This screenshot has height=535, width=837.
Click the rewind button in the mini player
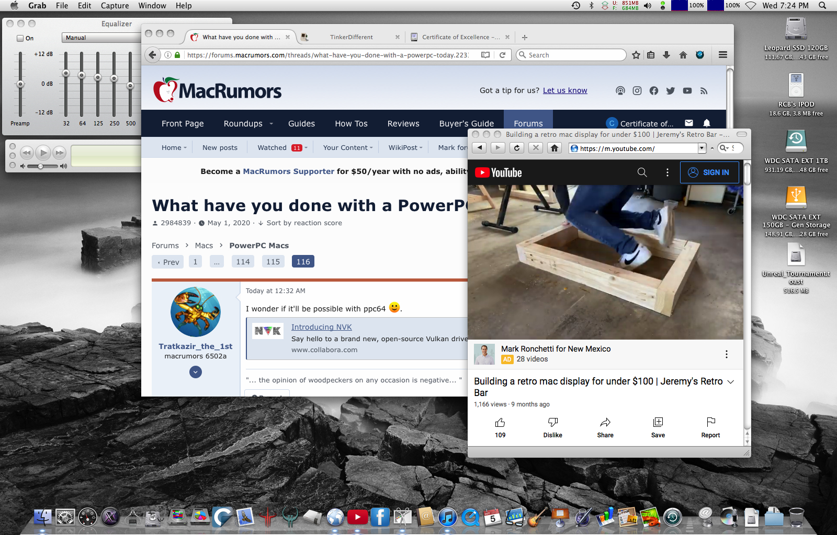click(x=27, y=153)
